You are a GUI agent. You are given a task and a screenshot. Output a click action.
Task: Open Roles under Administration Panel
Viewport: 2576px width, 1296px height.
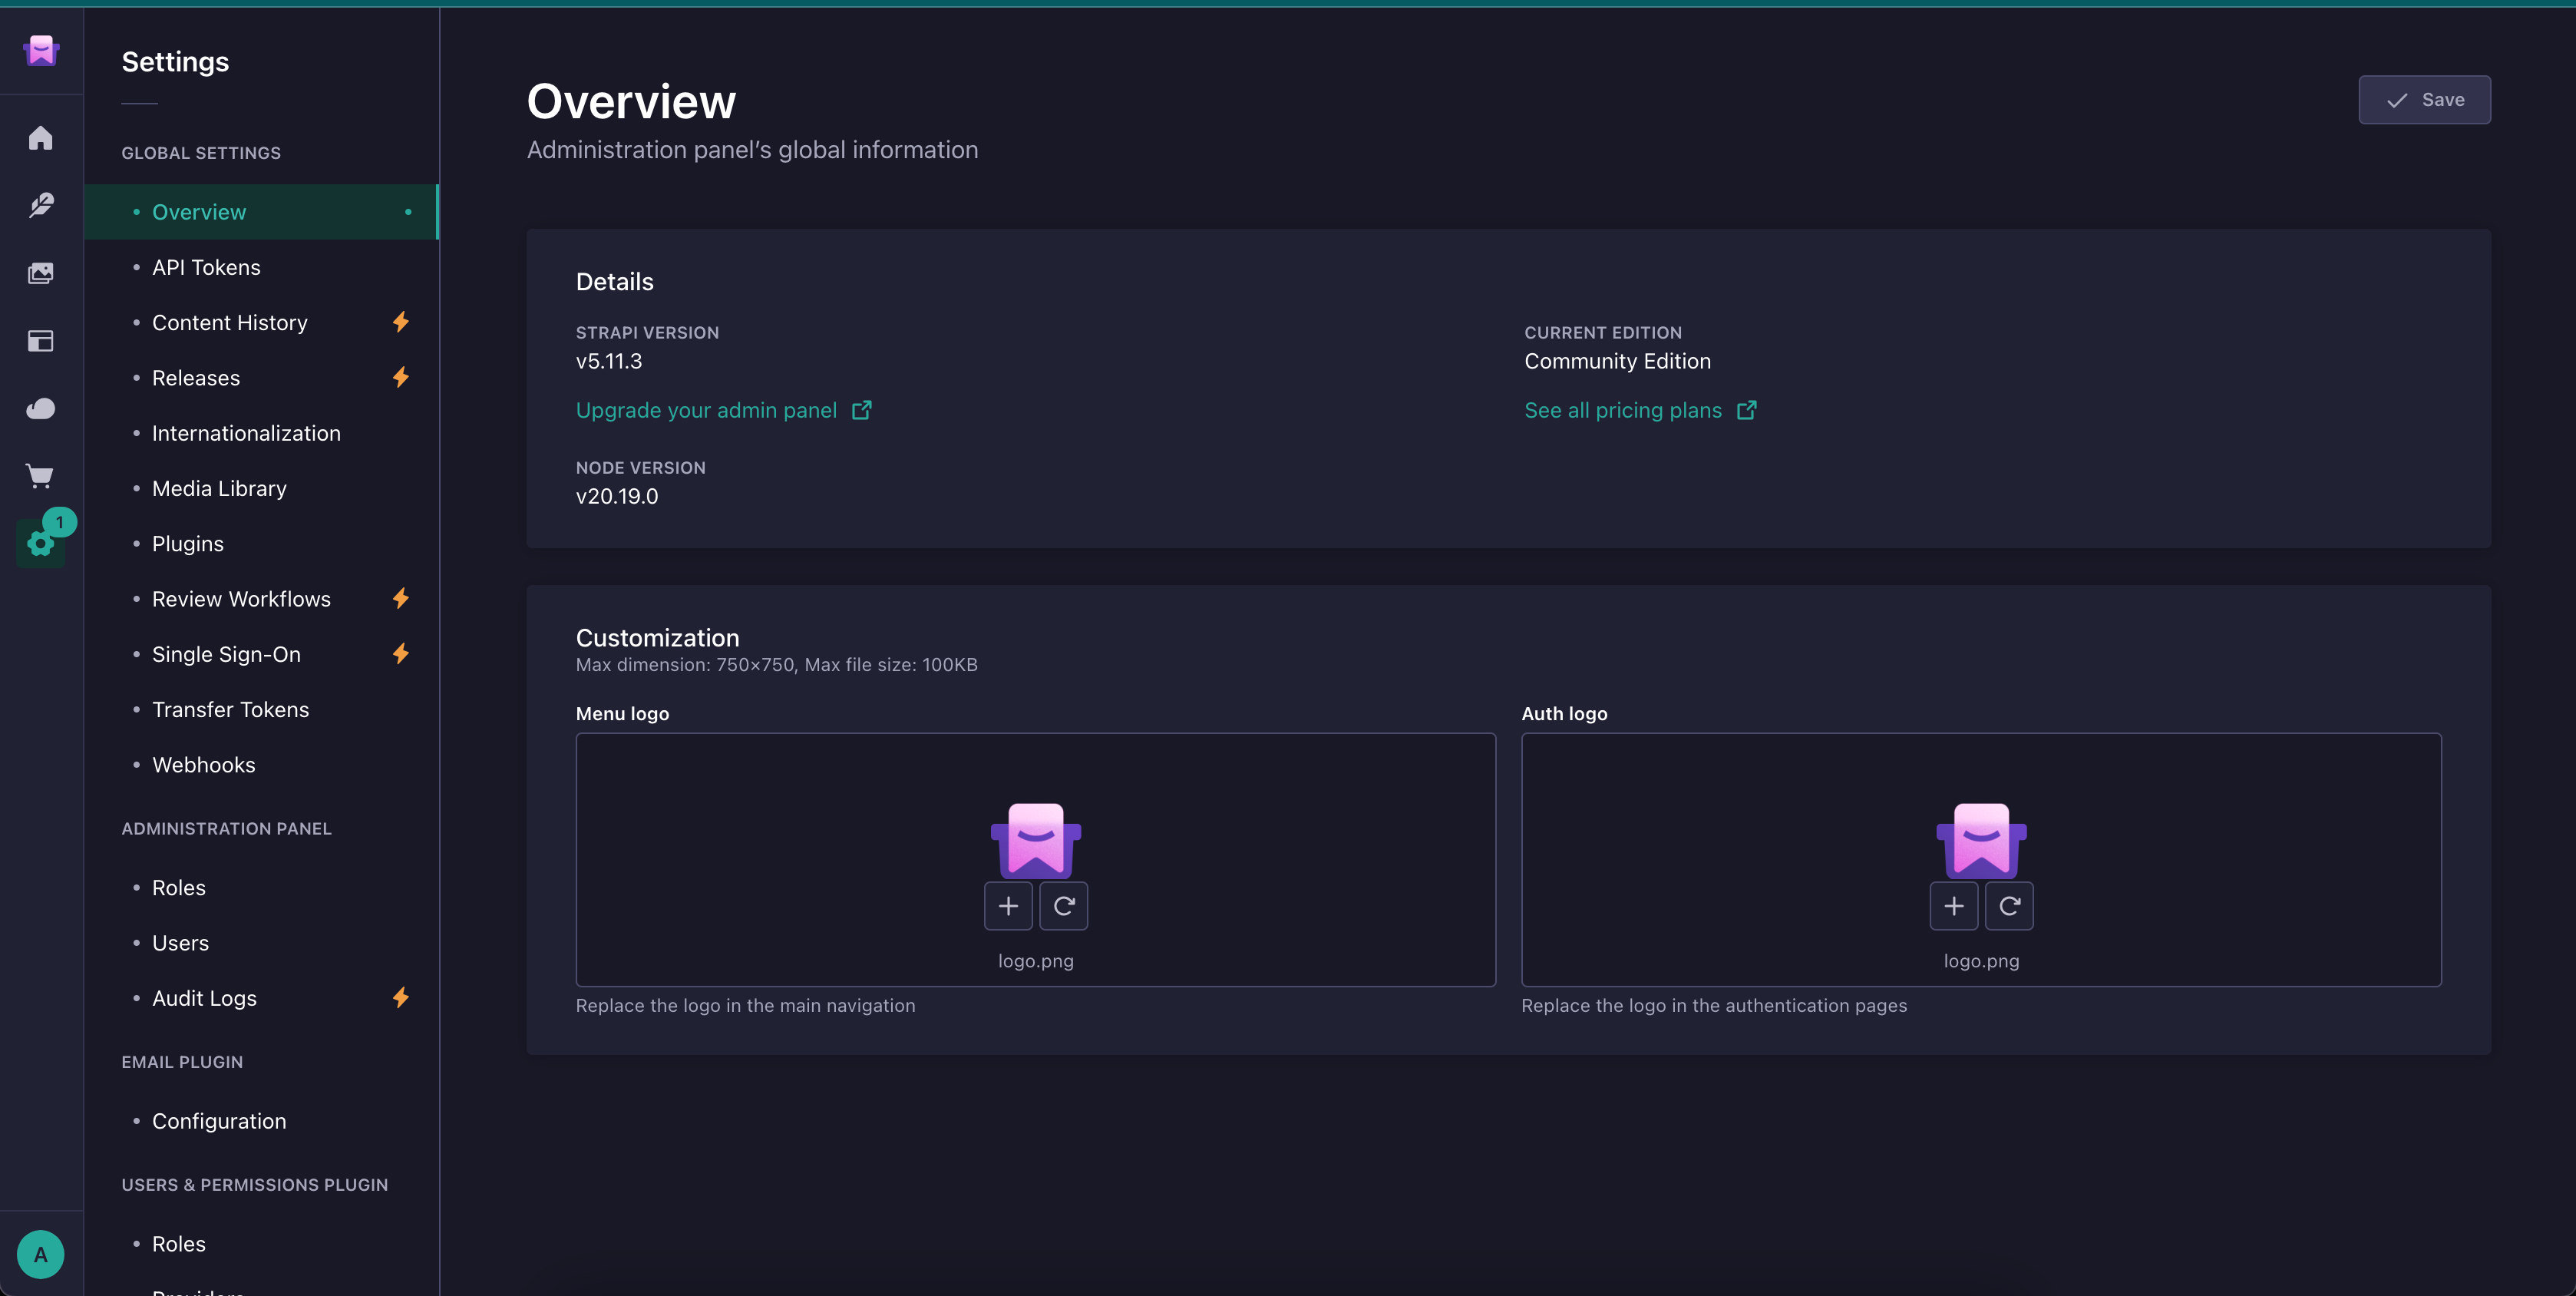click(261, 888)
